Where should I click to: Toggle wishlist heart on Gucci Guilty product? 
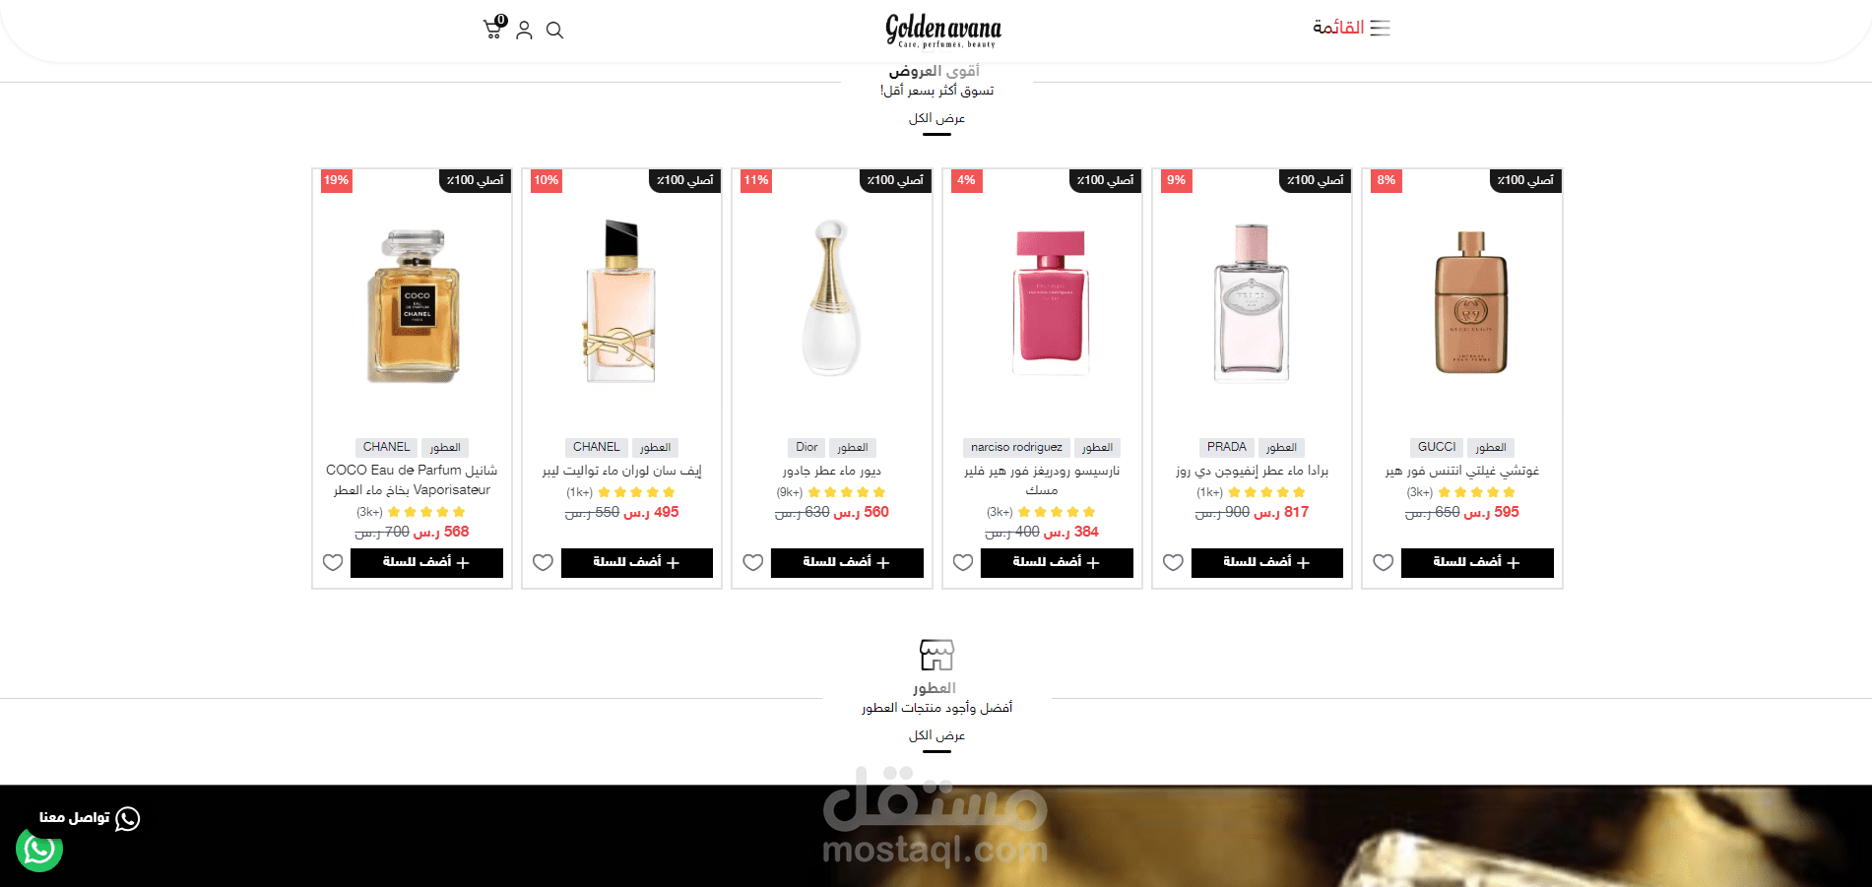(1384, 562)
